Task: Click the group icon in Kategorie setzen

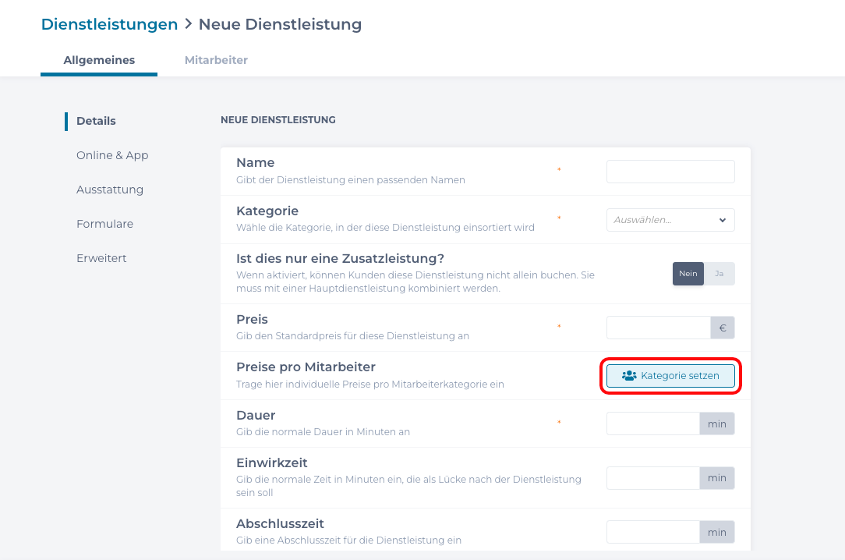Action: (629, 376)
